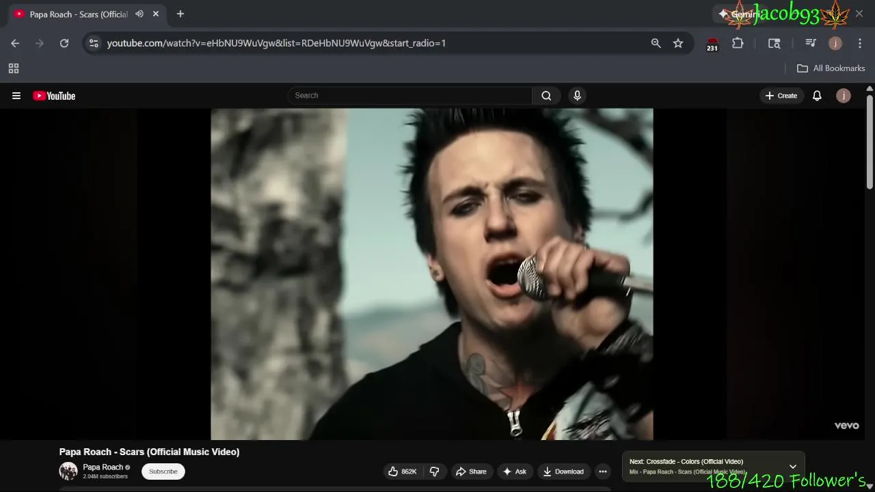Click the 2.04M subscribers text
This screenshot has height=492, width=875.
coord(105,476)
